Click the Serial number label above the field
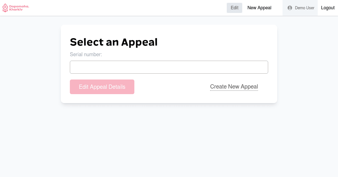The height and width of the screenshot is (177, 338). (86, 54)
